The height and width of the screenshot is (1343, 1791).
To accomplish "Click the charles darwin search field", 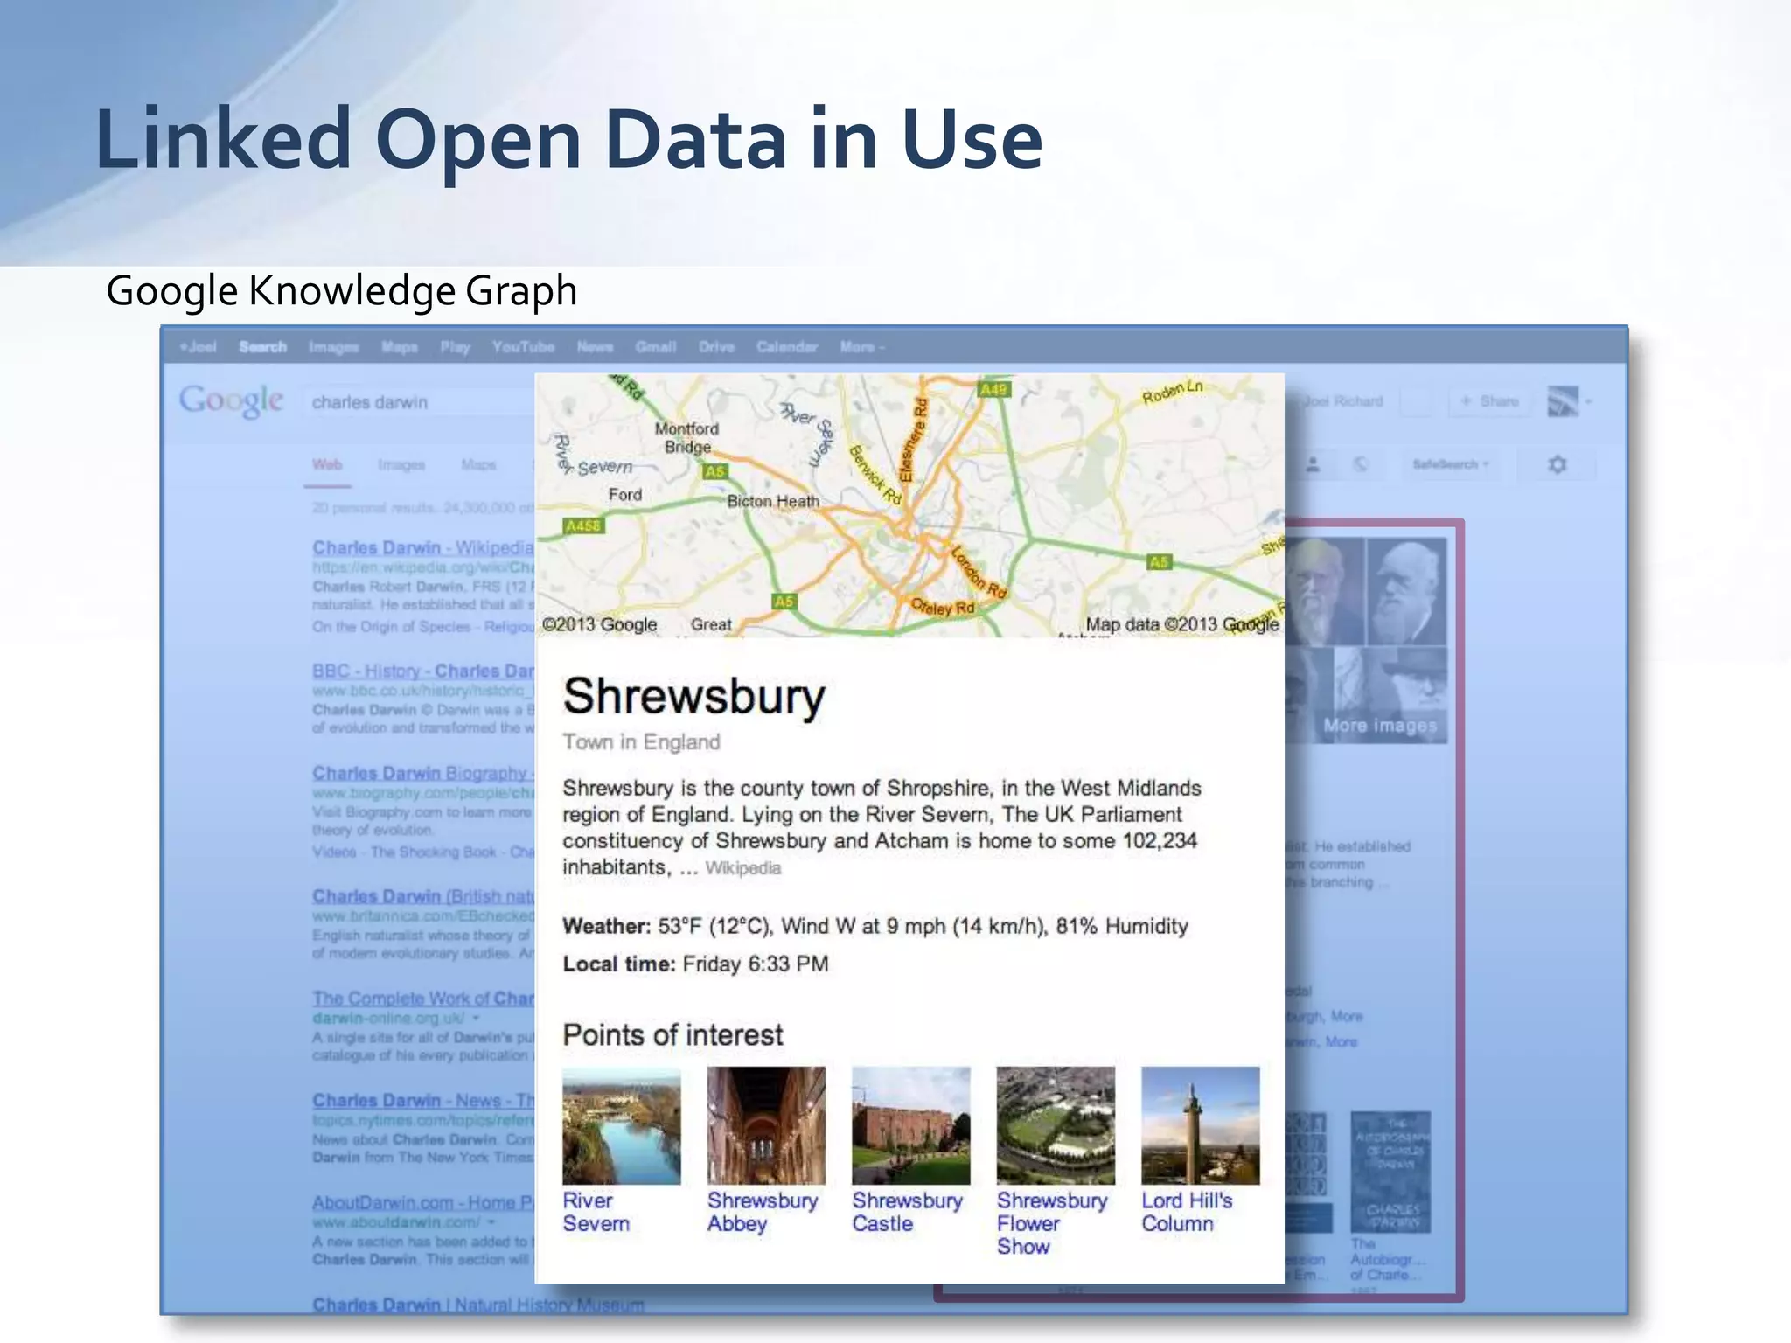I will point(420,402).
